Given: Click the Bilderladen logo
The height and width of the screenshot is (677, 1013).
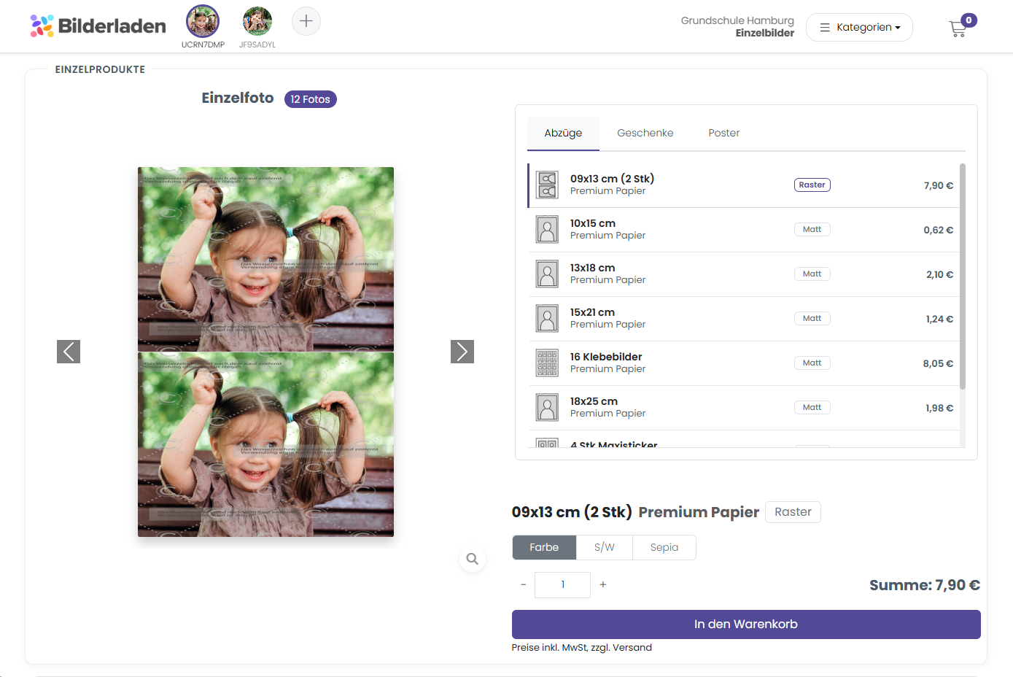Looking at the screenshot, I should click(98, 26).
